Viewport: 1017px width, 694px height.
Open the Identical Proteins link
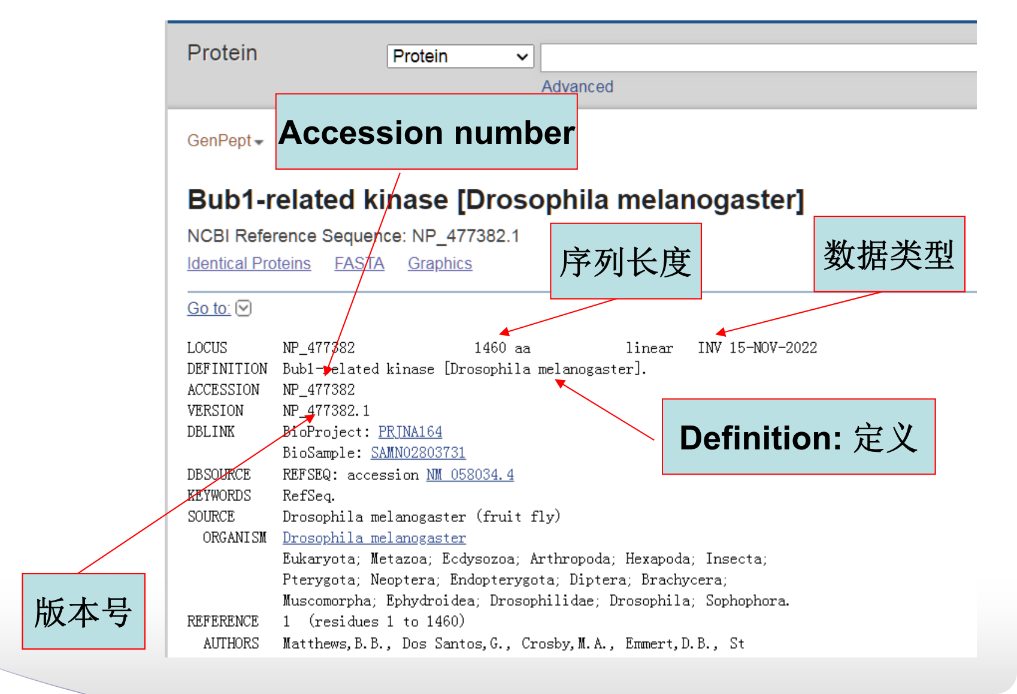coord(249,264)
